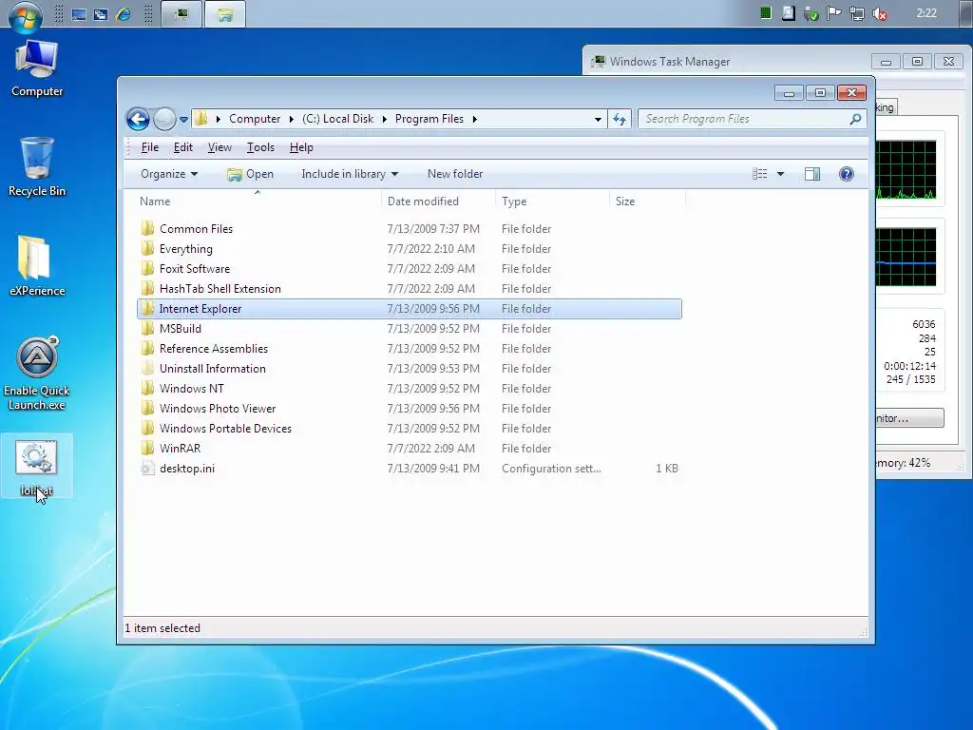Click Switch between windows Quick Launch icon

[101, 14]
